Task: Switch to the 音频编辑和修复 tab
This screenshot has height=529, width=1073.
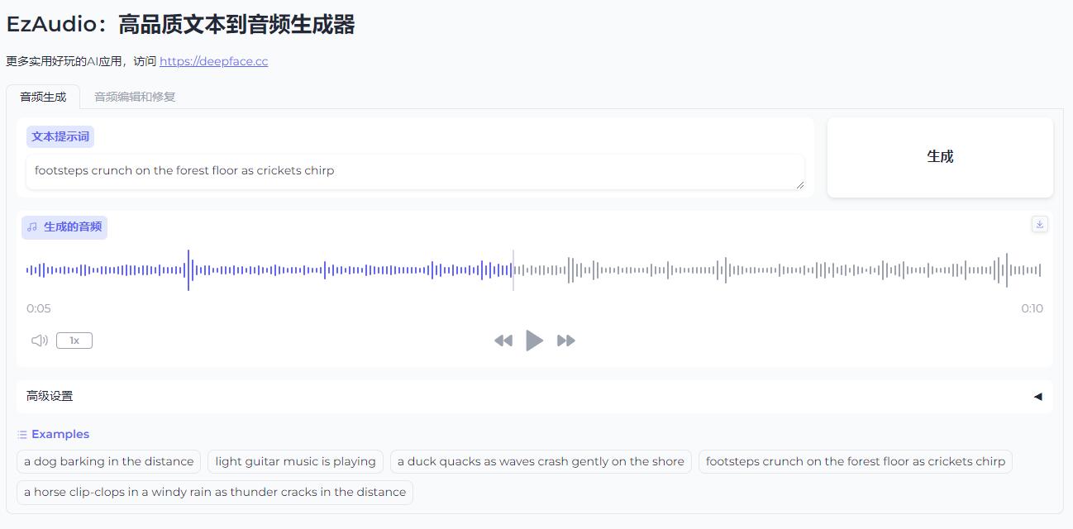Action: (135, 97)
